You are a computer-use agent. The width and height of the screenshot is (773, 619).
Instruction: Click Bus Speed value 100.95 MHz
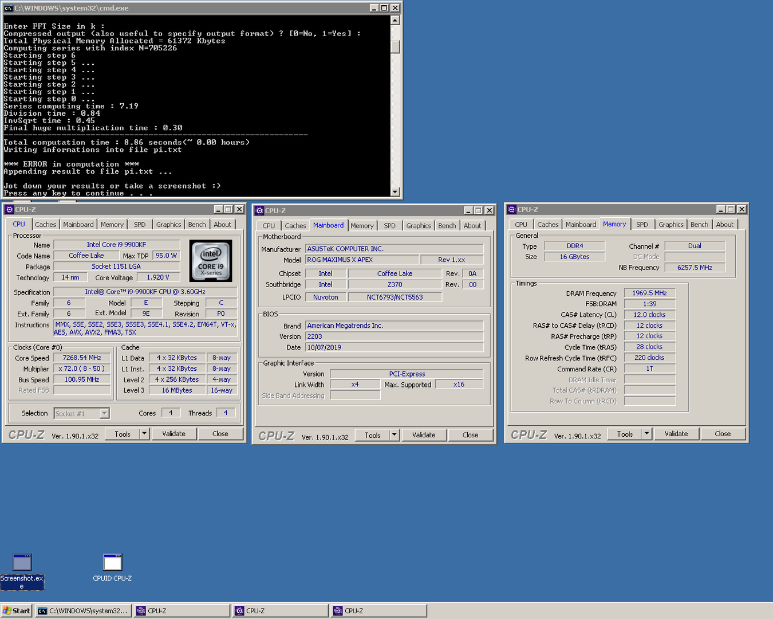(82, 379)
